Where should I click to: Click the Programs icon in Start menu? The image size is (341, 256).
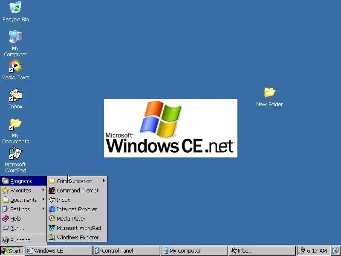click(6, 181)
